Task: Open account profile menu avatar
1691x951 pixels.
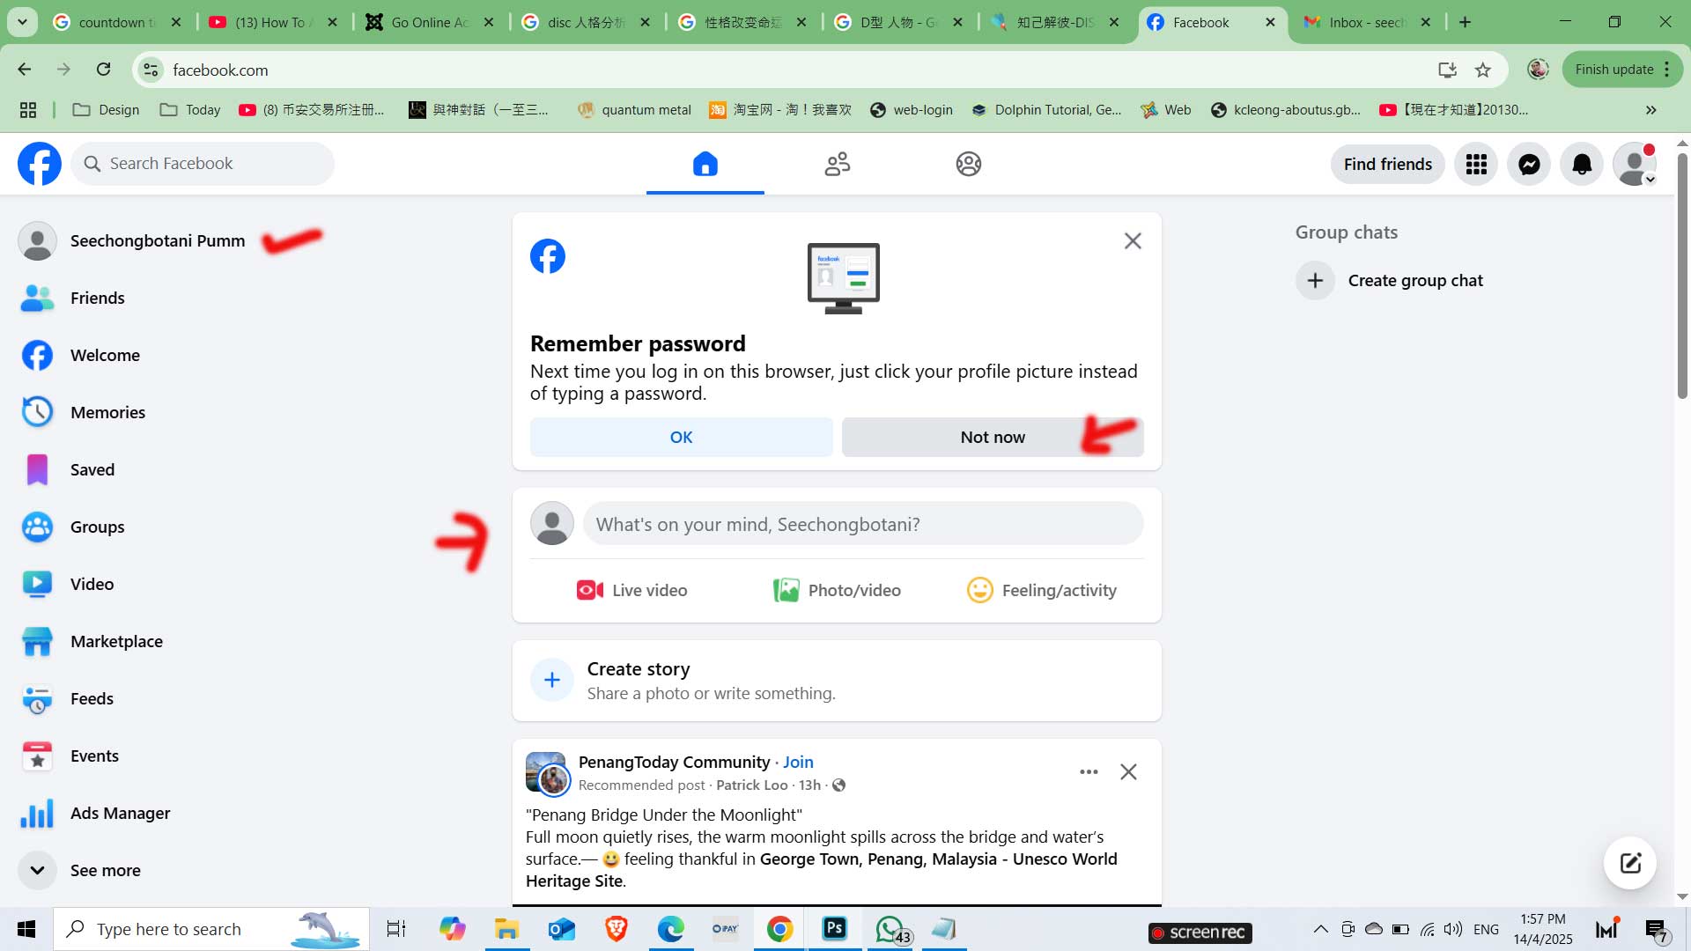Action: 1635,164
